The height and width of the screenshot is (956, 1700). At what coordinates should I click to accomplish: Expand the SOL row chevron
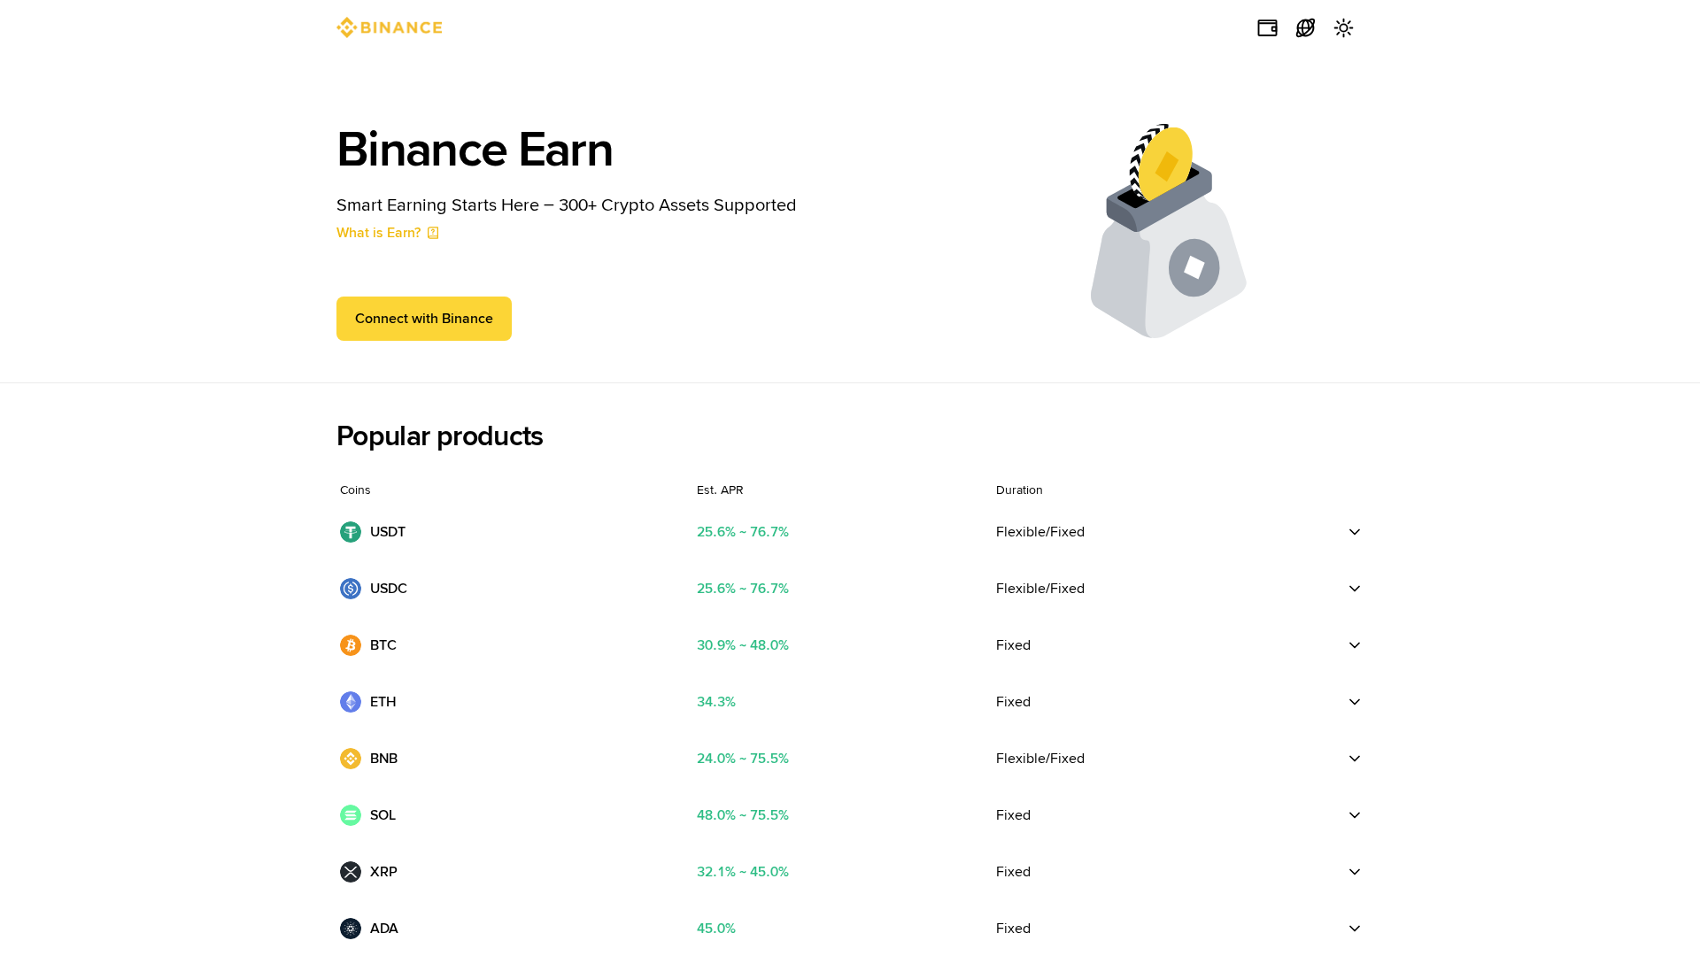click(x=1355, y=815)
